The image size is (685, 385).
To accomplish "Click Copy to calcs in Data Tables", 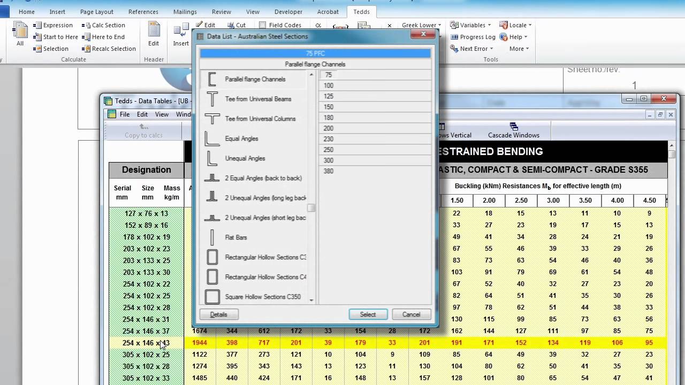I will [143, 131].
